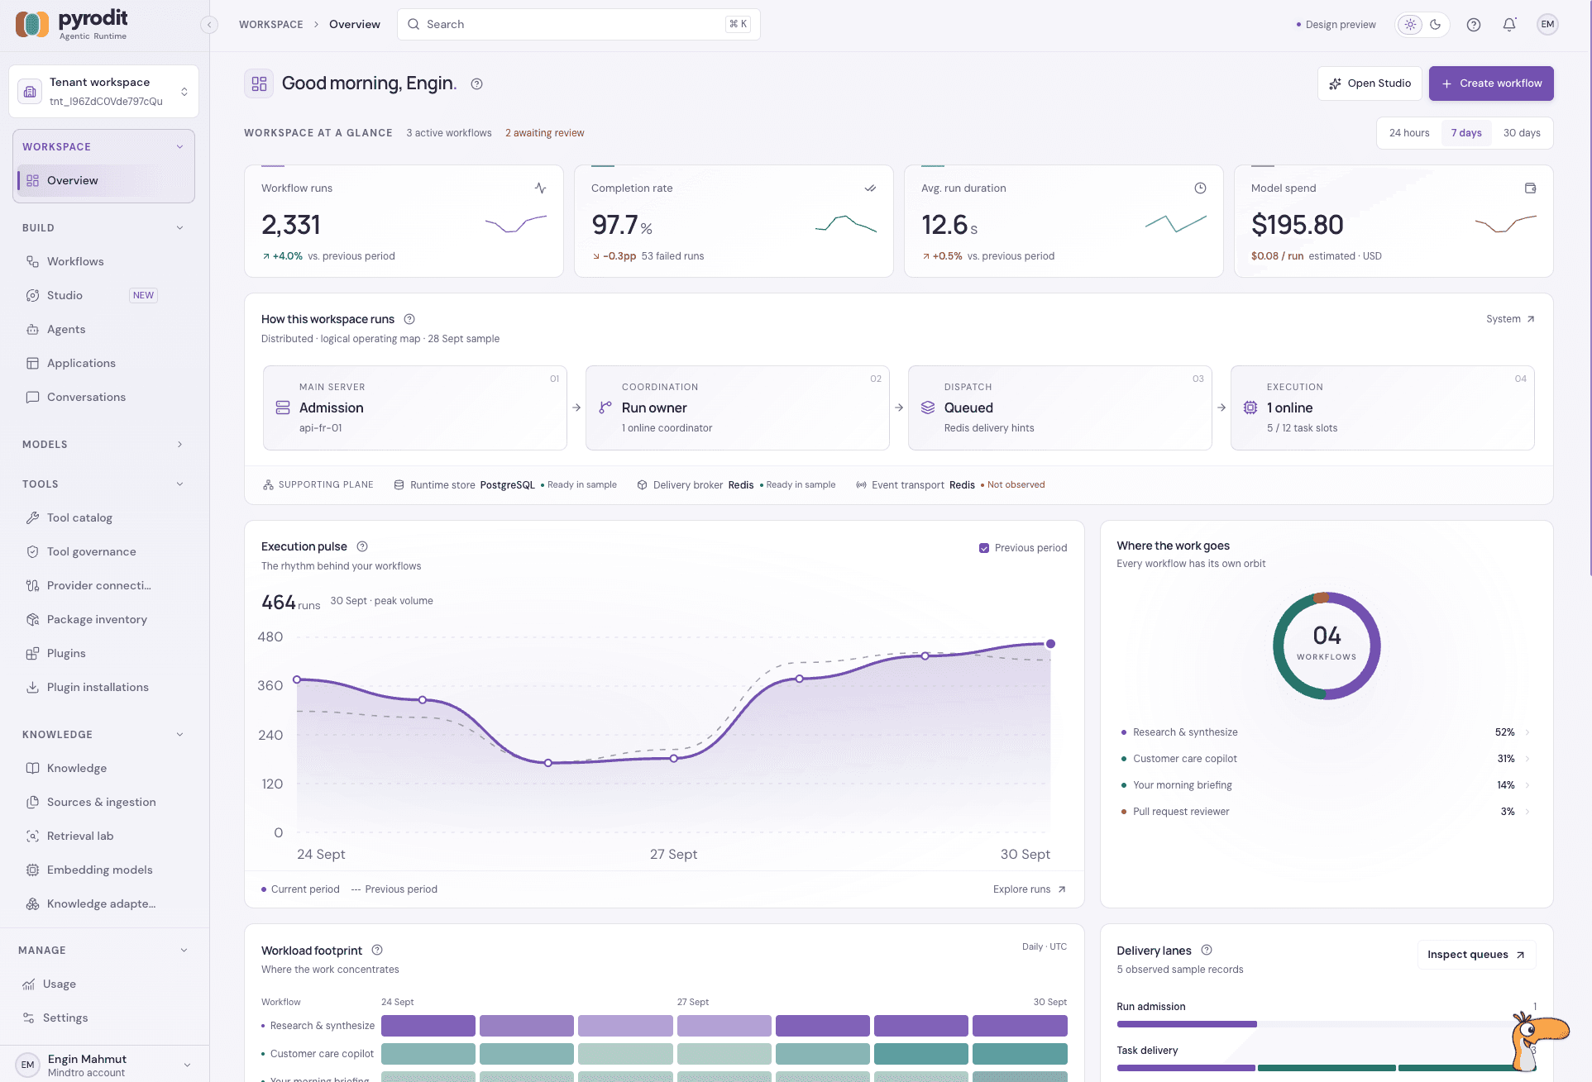Click the 30 Sept peak point on the chart
1592x1082 pixels.
coord(1050,644)
